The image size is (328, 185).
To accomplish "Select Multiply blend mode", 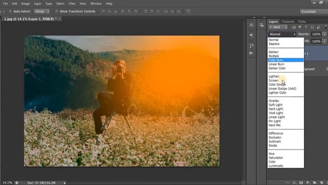I will point(286,56).
